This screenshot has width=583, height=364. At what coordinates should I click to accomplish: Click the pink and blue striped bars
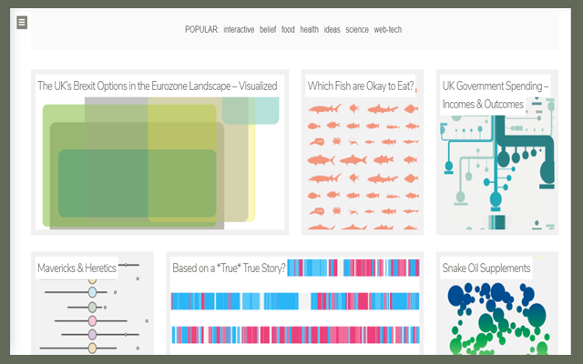pos(295,314)
